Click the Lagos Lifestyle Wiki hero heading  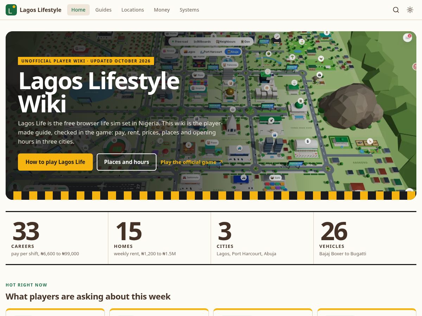point(99,92)
